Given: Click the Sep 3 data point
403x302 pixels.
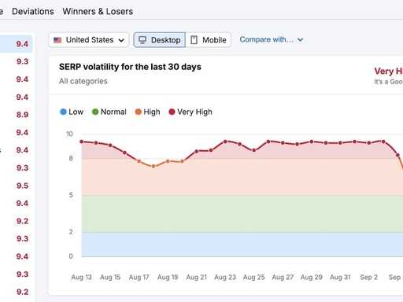Looking at the screenshot, I should 383,142.
